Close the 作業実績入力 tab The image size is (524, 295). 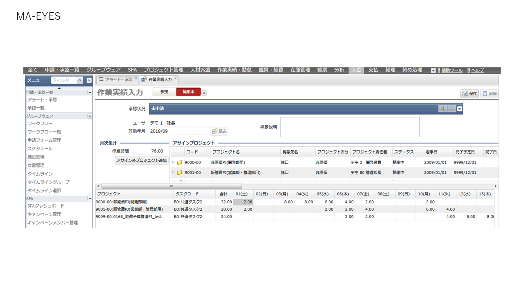pos(175,79)
